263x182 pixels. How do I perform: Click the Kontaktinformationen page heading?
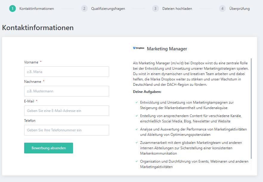pos(38,28)
